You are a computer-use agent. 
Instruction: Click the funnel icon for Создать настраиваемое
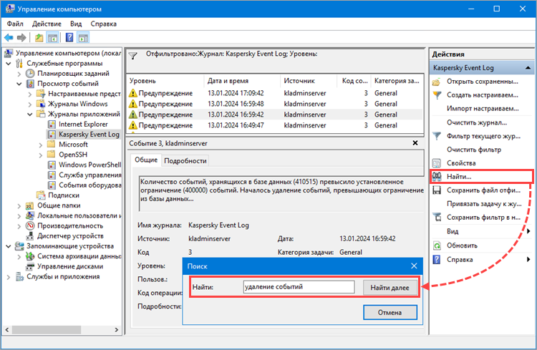pos(437,95)
